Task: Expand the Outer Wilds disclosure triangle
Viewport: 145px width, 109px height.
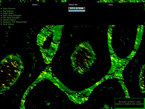Action: [x=1, y=13]
